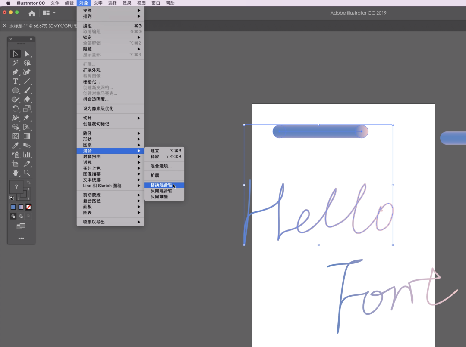This screenshot has height=347, width=466.
Task: Select the Pen tool in toolbar
Action: tap(16, 72)
